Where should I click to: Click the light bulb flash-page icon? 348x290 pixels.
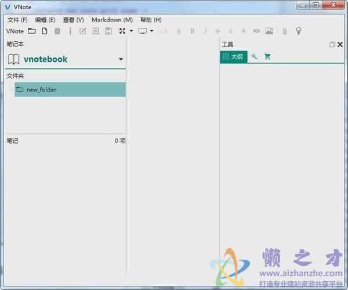point(299,31)
